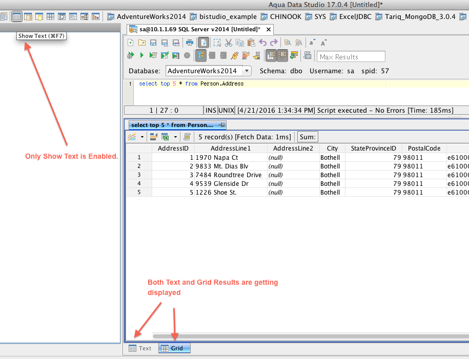Open the AdventureWorks2014 server shortcut
Image resolution: width=469 pixels, height=359 pixels.
click(x=147, y=17)
